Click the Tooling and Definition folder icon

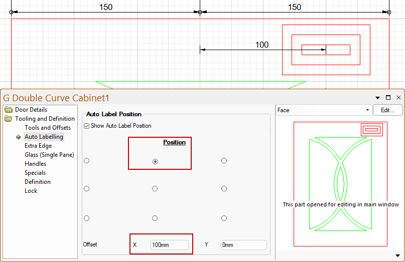(8, 119)
